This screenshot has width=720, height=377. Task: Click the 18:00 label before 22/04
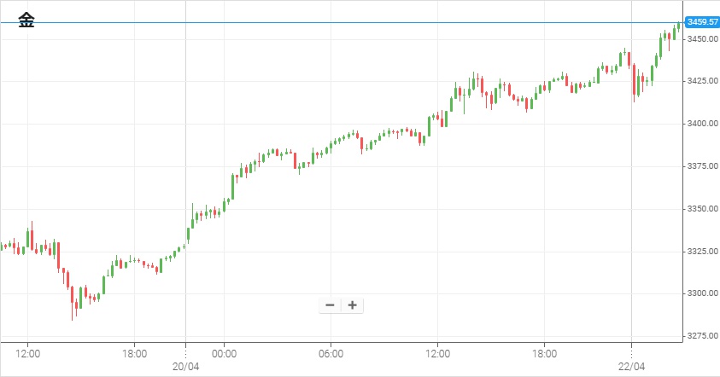click(544, 354)
